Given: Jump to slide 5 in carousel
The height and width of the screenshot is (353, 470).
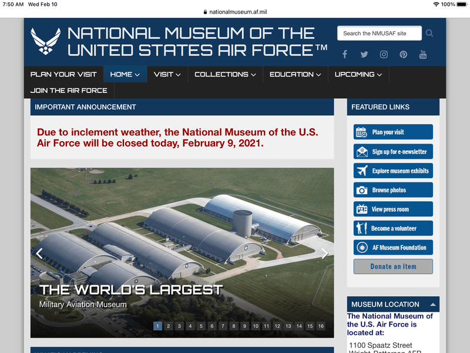Looking at the screenshot, I should point(201,326).
